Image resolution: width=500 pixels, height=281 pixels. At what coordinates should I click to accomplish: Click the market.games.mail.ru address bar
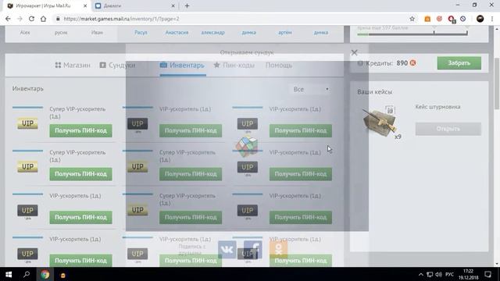(x=230, y=19)
